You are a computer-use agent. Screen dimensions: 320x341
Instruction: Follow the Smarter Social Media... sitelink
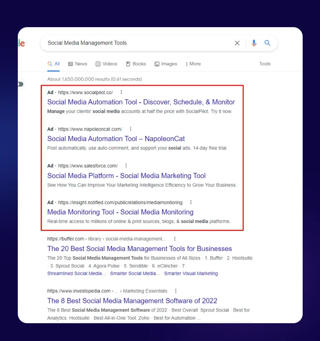click(134, 274)
